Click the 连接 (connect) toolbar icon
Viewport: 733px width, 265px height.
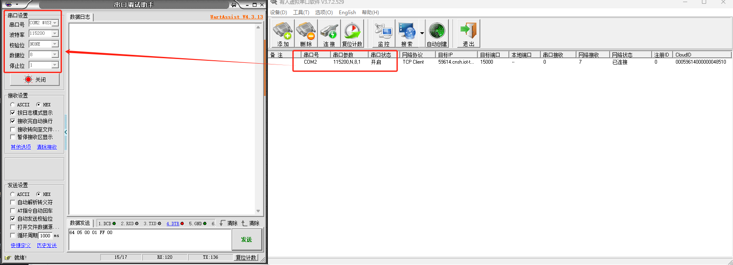[329, 33]
